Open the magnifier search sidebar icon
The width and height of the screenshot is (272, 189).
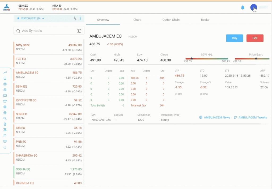pos(5,118)
